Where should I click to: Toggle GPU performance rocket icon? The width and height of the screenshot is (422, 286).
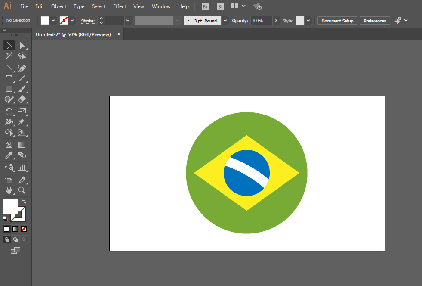[x=257, y=6]
